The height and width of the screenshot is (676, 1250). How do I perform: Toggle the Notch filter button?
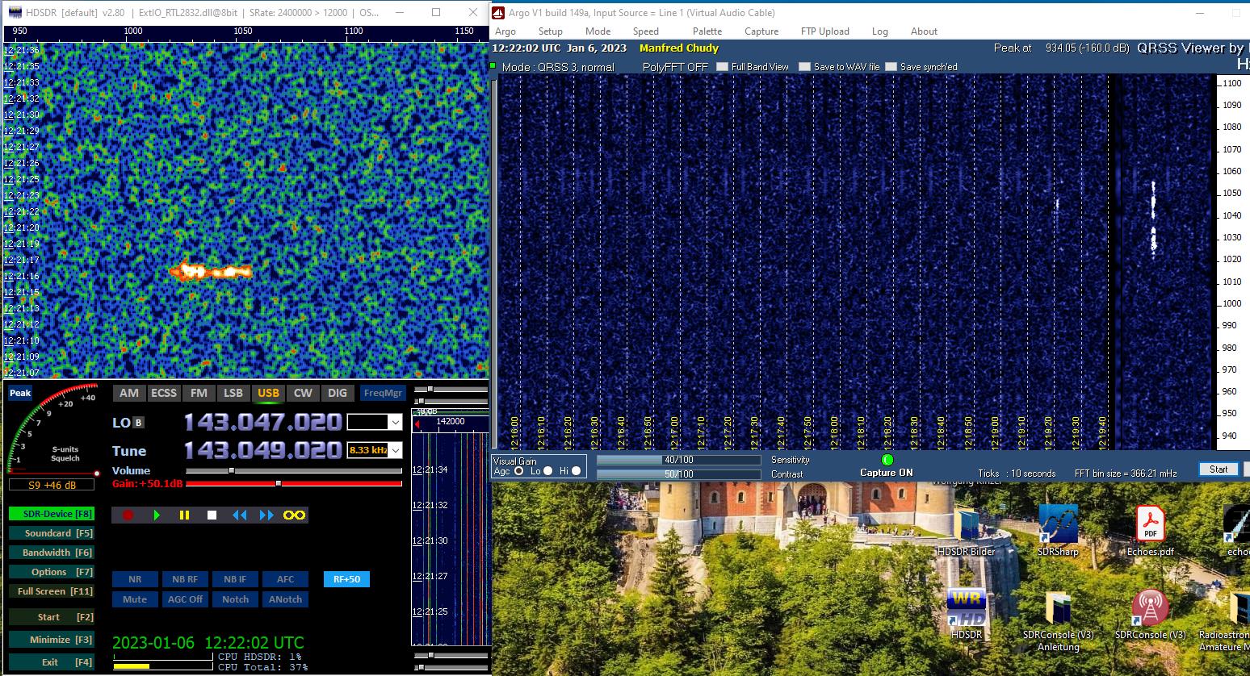click(x=235, y=599)
